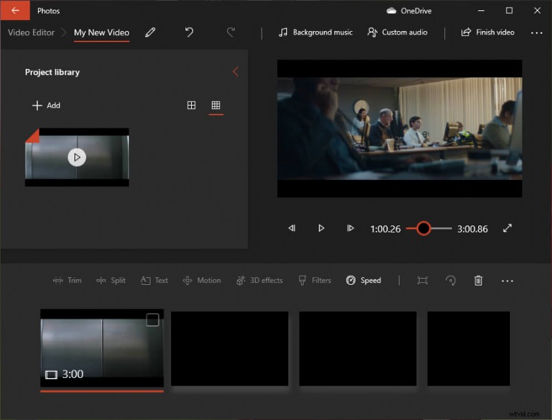Open 3D effects
The width and height of the screenshot is (552, 420).
click(259, 280)
